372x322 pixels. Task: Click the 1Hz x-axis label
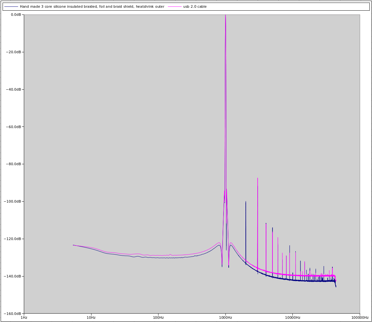click(24, 318)
